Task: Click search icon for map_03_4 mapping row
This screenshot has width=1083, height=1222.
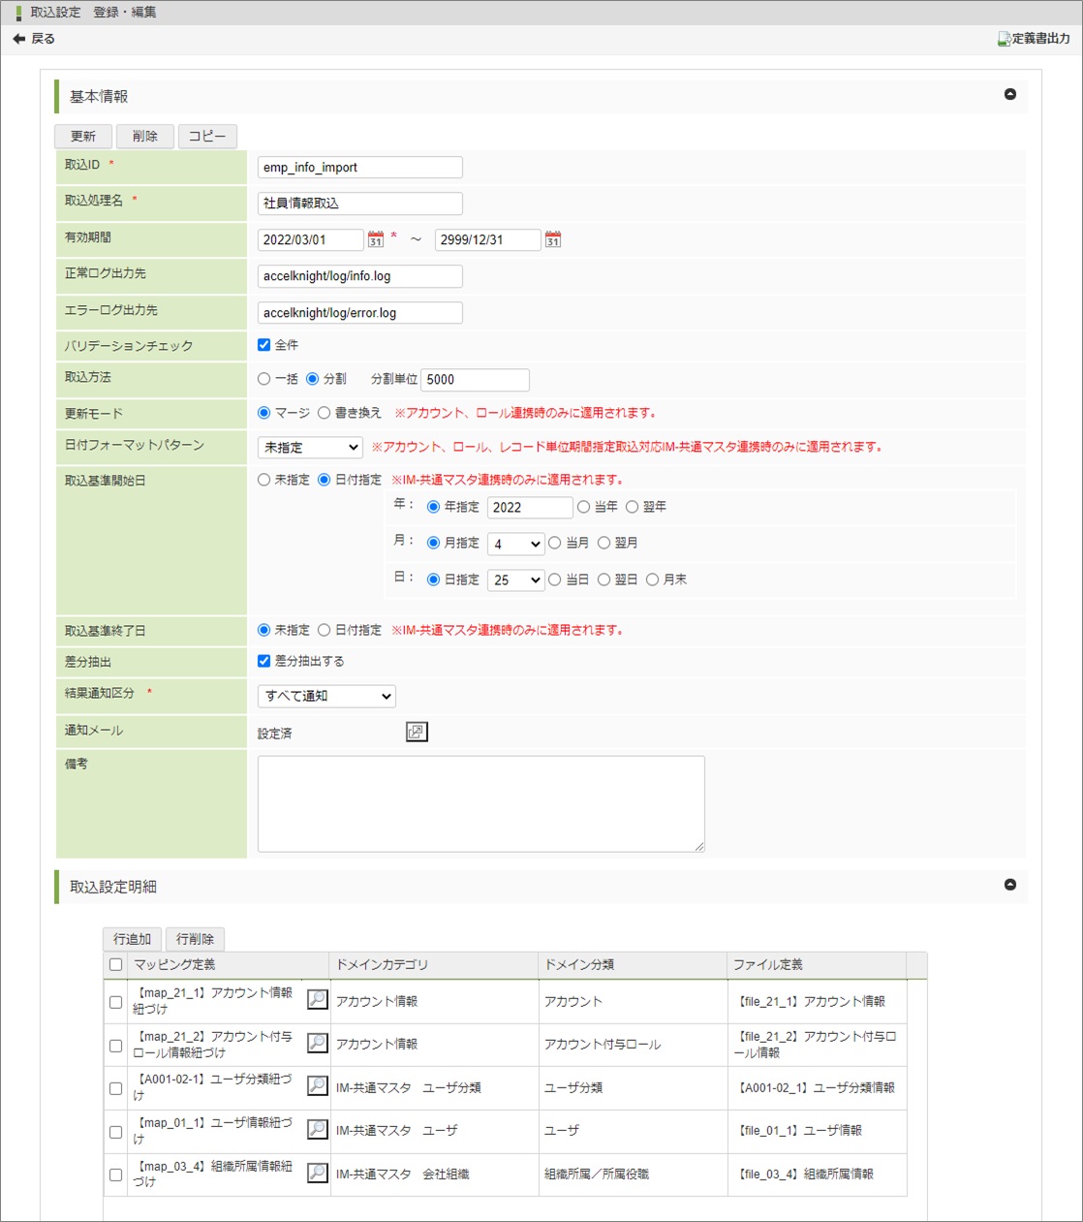Action: [x=317, y=1174]
